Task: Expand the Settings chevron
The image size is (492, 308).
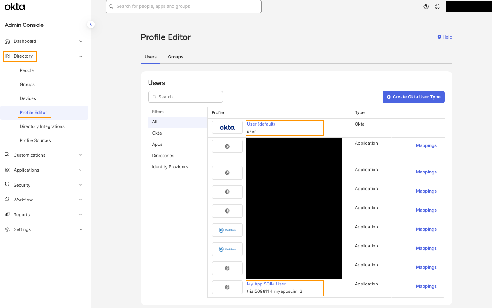Action: point(81,229)
